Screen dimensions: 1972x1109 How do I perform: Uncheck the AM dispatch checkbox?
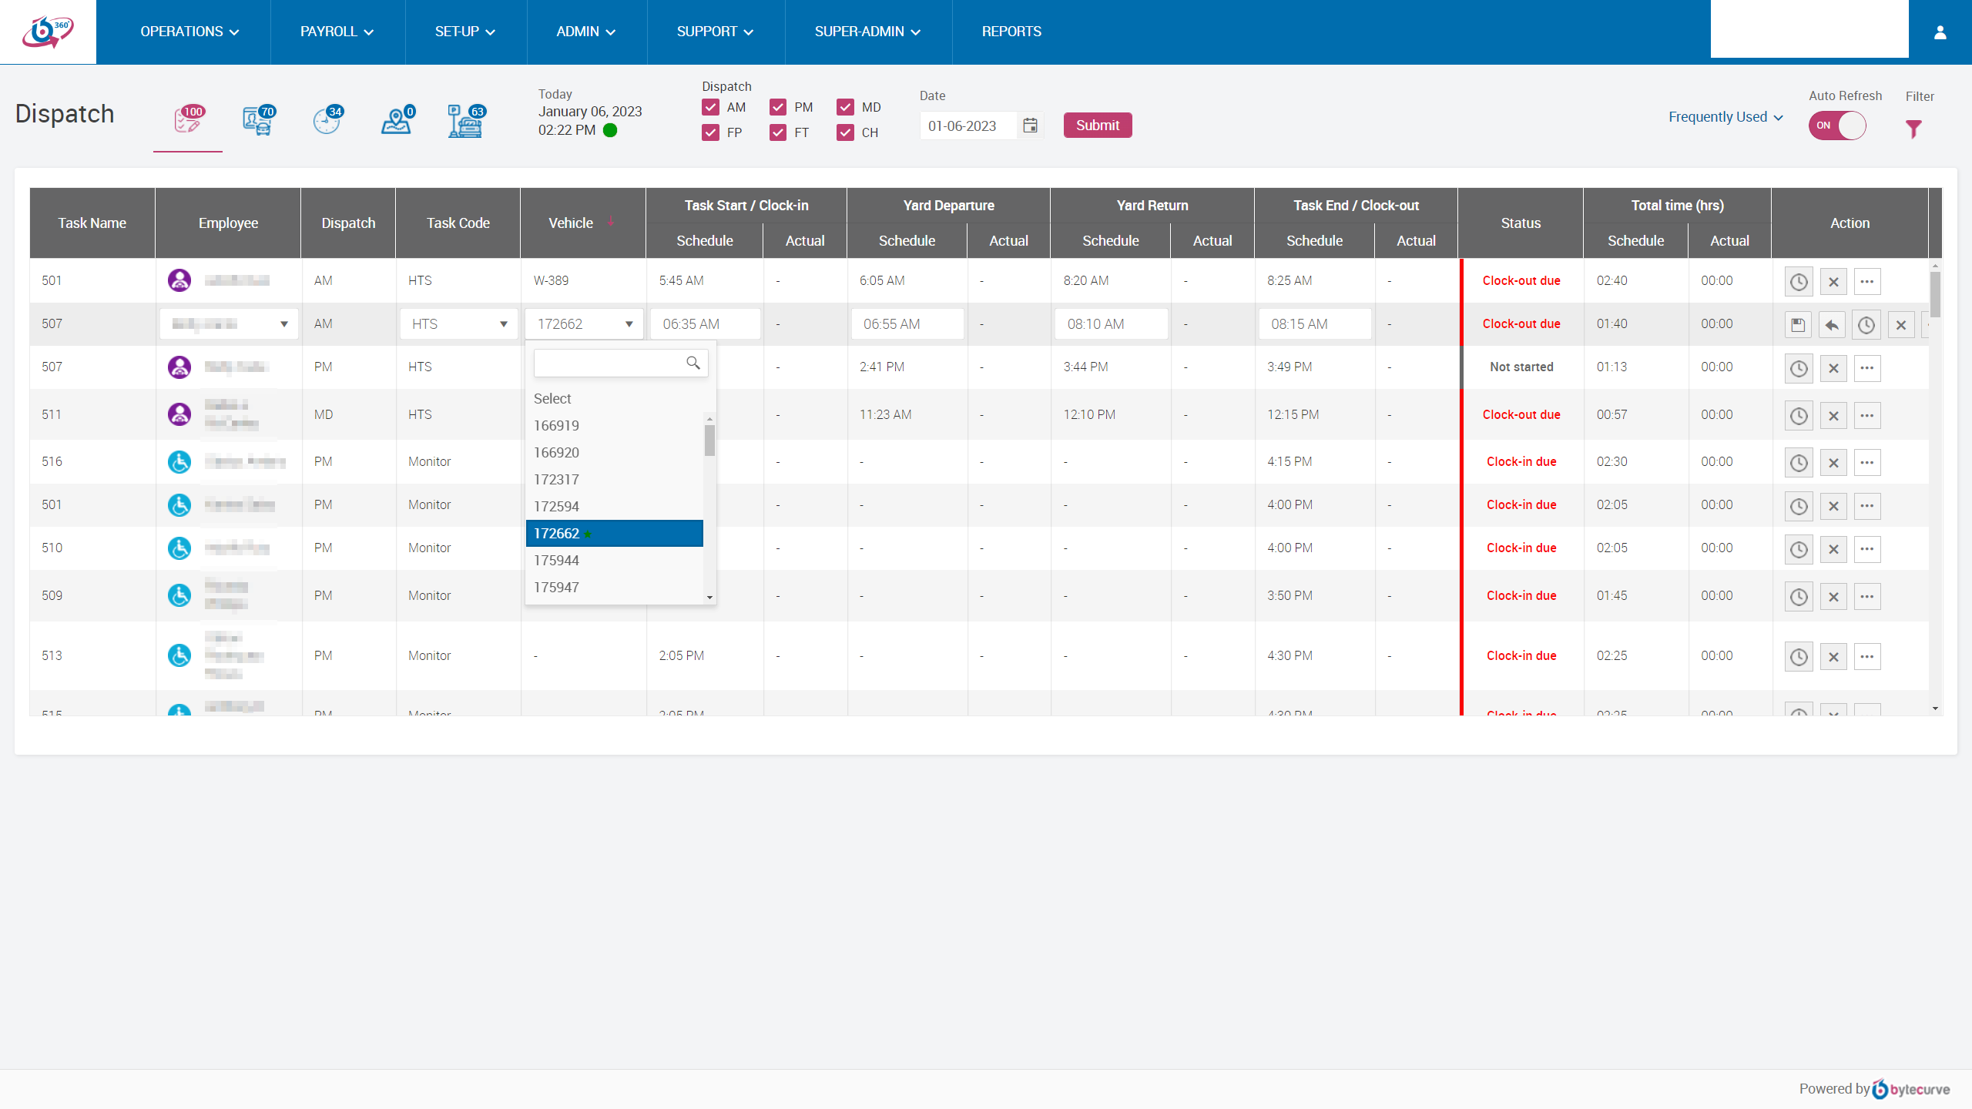coord(710,107)
